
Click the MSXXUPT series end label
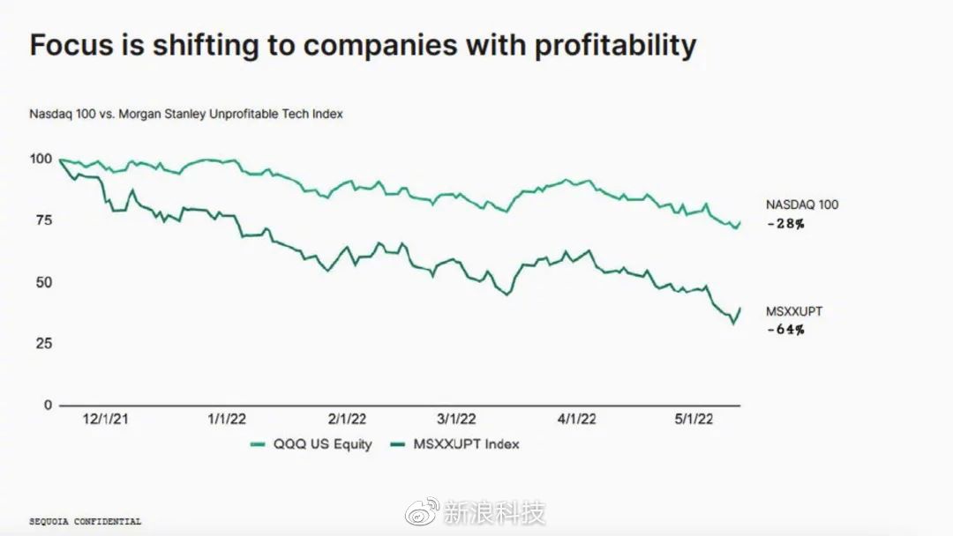pos(795,311)
